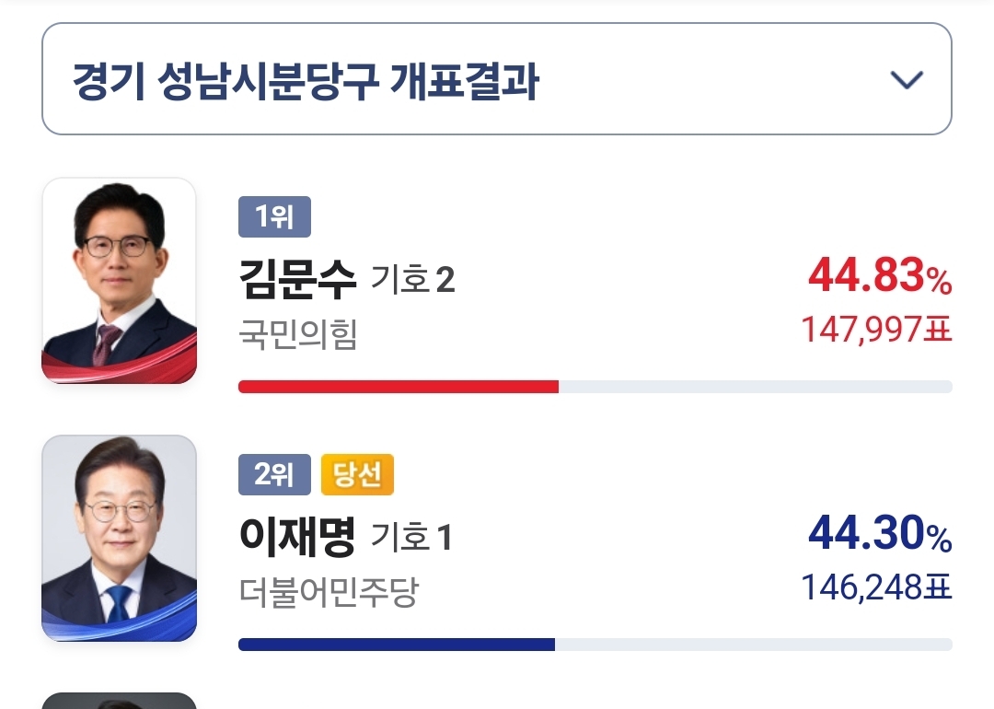This screenshot has width=994, height=709.
Task: Click the 1위 rank badge
Action: pyautogui.click(x=274, y=217)
